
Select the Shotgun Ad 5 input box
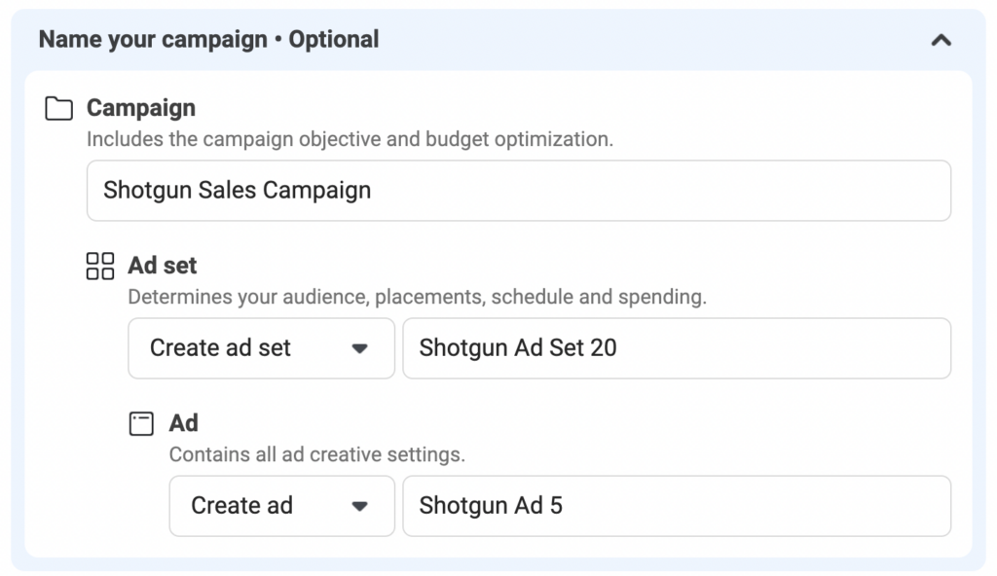click(x=679, y=506)
